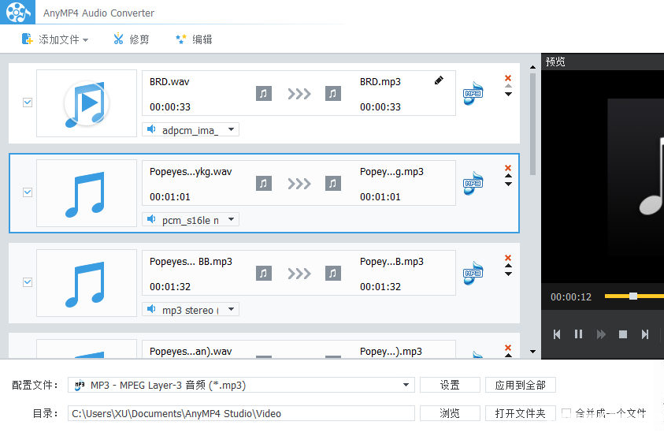The width and height of the screenshot is (664, 440).
Task: Open the 编辑 edit tool
Action: [194, 39]
